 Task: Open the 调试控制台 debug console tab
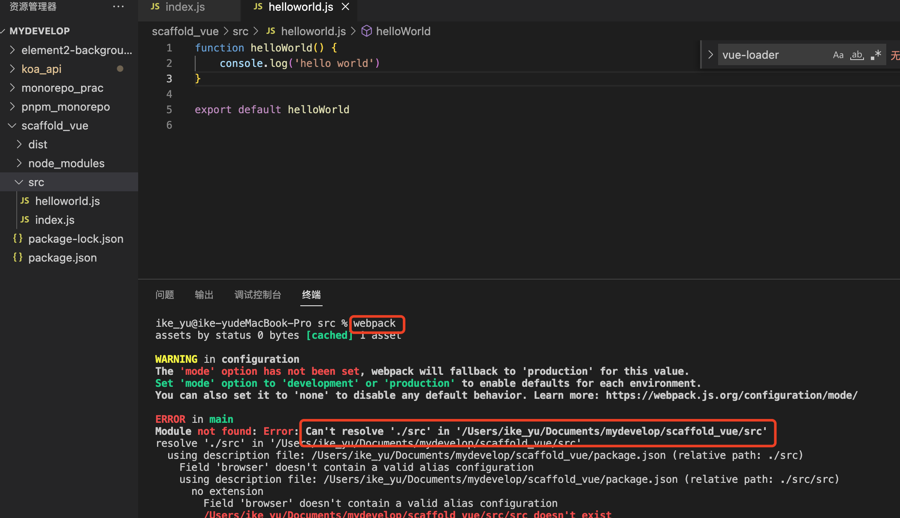pos(257,295)
